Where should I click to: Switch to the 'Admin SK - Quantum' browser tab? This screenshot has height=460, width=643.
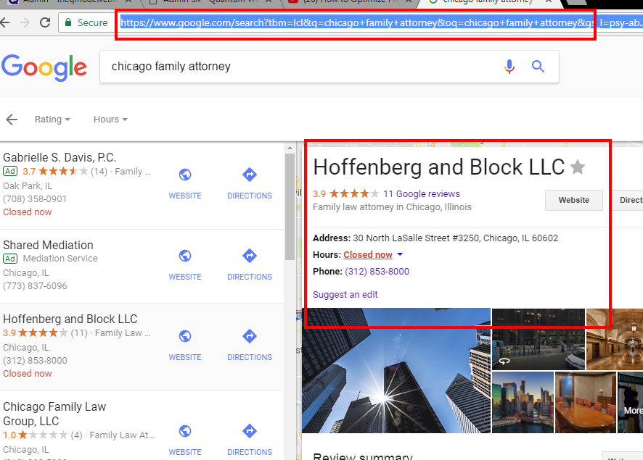211,2
